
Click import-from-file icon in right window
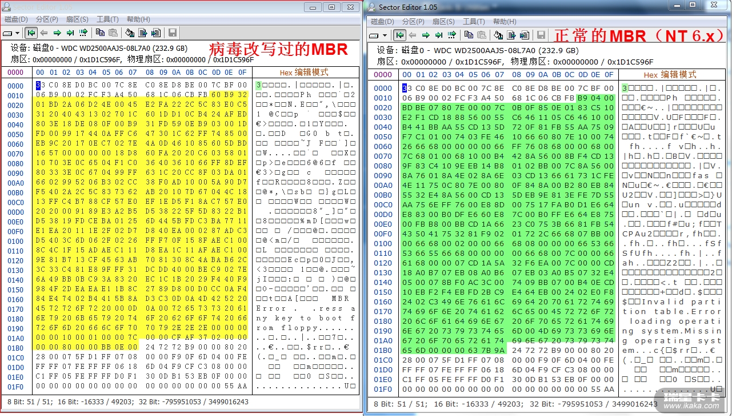click(x=525, y=35)
